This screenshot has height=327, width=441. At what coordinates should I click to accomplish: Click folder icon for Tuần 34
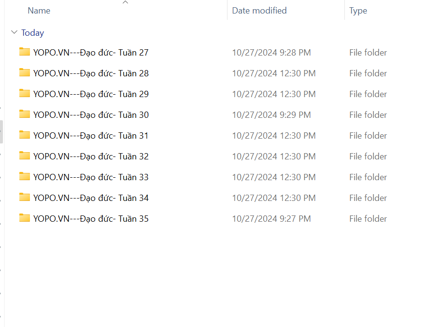[25, 197]
